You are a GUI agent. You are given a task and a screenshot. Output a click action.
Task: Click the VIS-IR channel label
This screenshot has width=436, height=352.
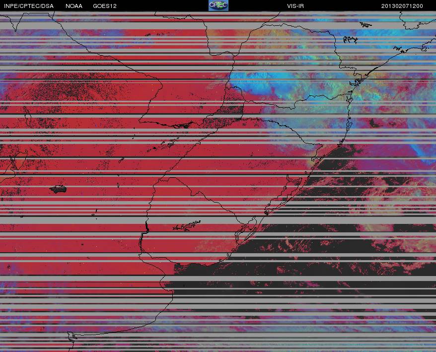(x=295, y=6)
